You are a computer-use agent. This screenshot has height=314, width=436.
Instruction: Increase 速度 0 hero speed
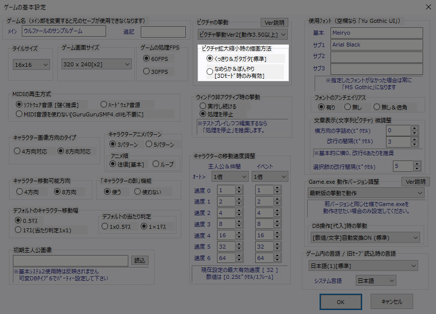point(239,188)
